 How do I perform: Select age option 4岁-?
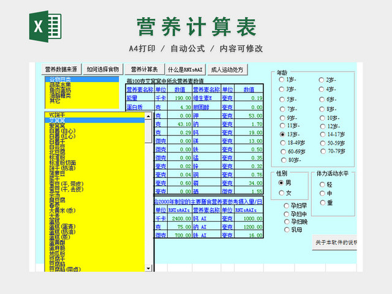[x=322, y=89]
